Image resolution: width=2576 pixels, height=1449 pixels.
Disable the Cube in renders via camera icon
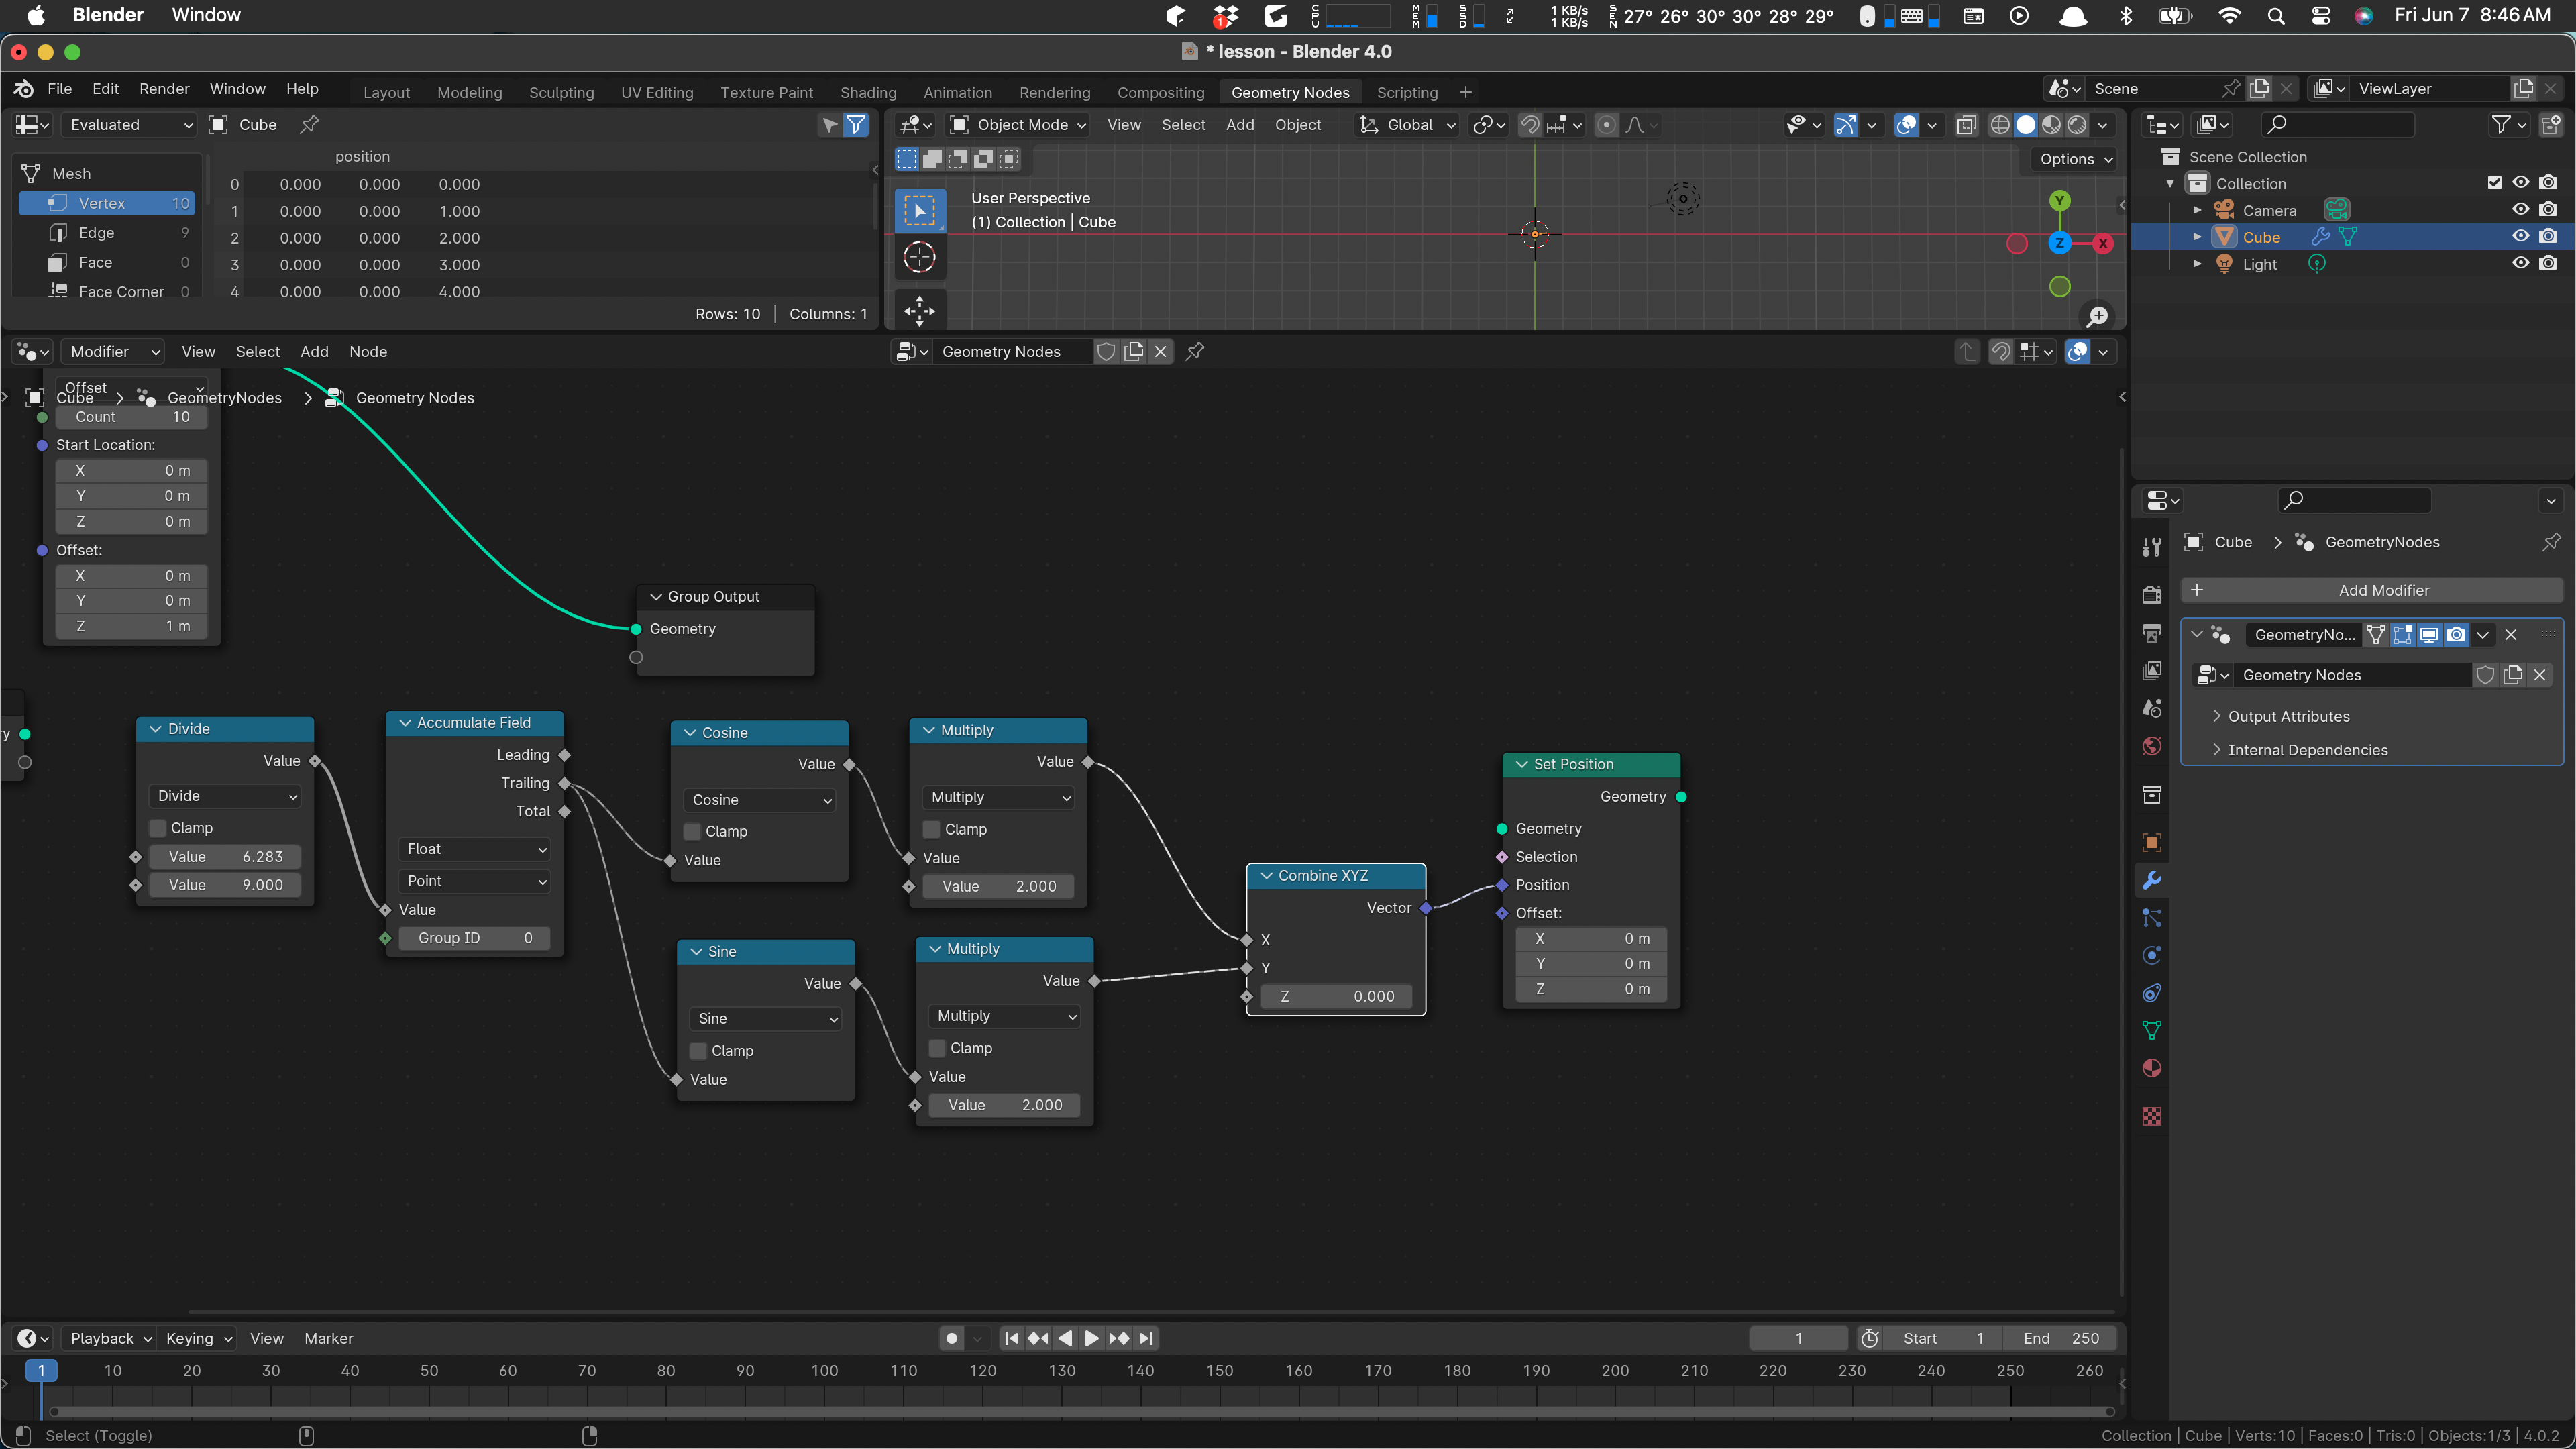tap(2548, 237)
